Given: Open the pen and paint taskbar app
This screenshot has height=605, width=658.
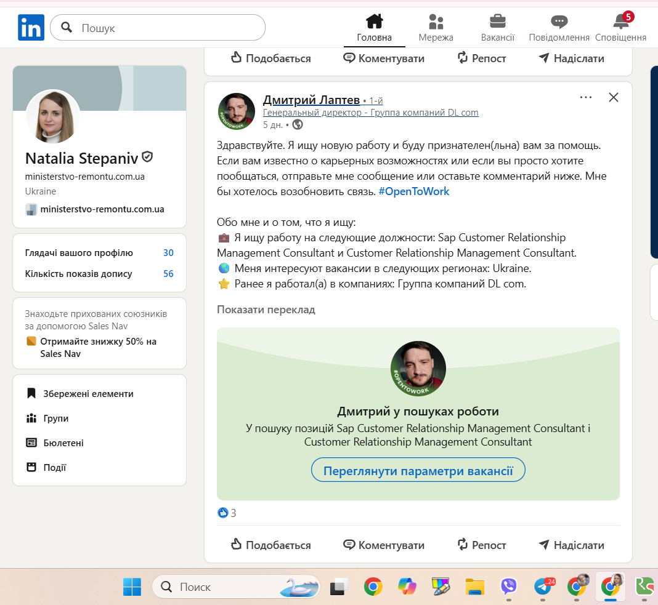Looking at the screenshot, I should [441, 587].
